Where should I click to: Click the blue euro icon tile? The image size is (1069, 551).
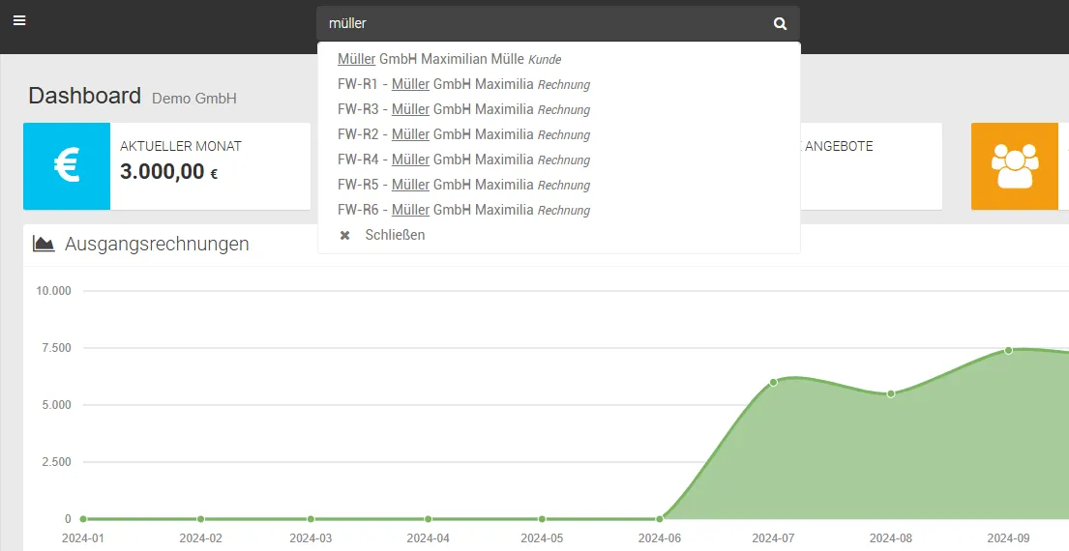[x=67, y=166]
